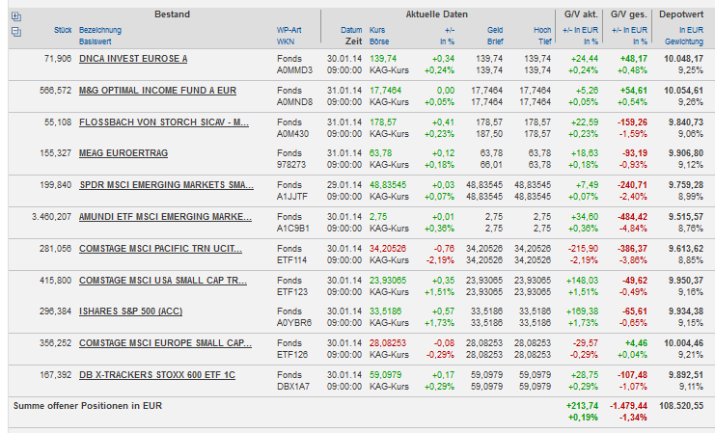Sort by Kurs column header
The width and height of the screenshot is (715, 433).
(x=378, y=31)
